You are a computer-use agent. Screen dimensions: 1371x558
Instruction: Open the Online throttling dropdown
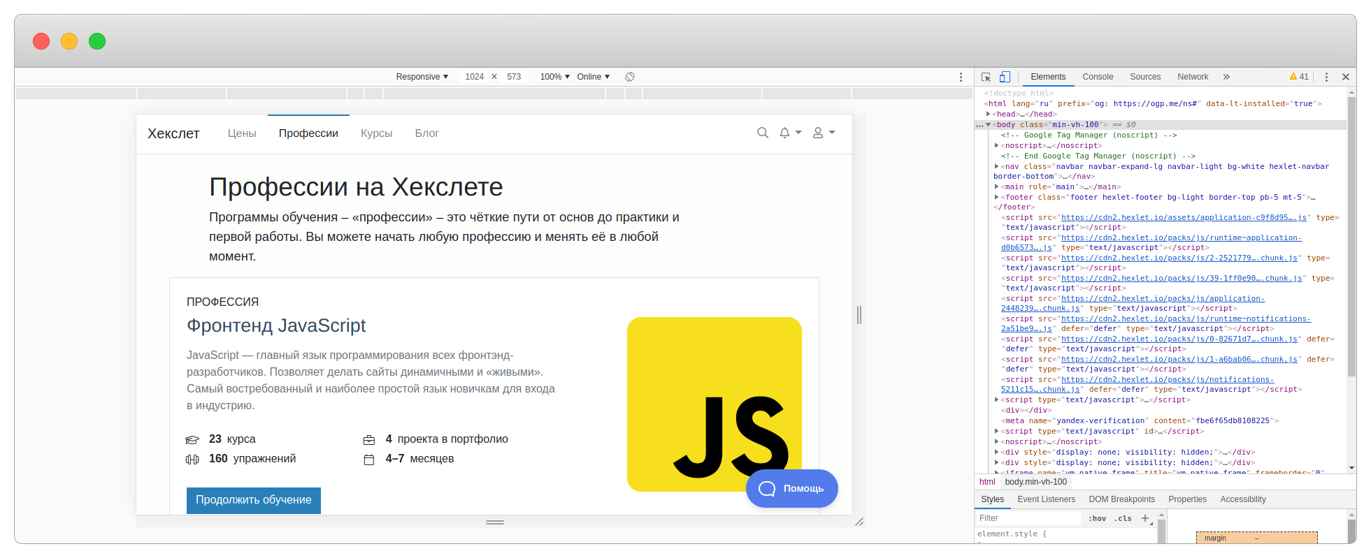pyautogui.click(x=593, y=77)
